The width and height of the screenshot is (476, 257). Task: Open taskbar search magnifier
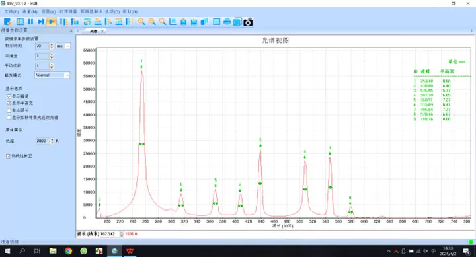[x=22, y=251]
